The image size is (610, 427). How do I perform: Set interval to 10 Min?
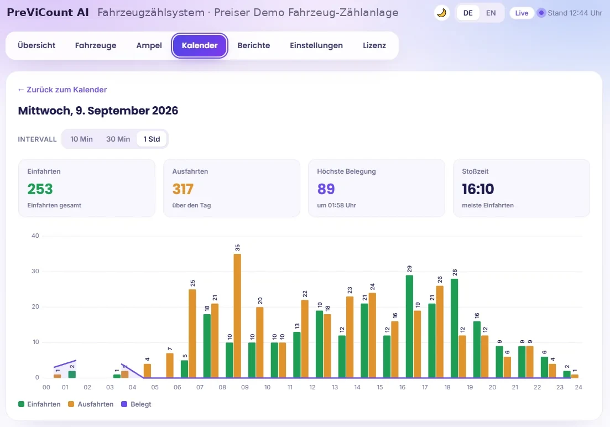[81, 139]
